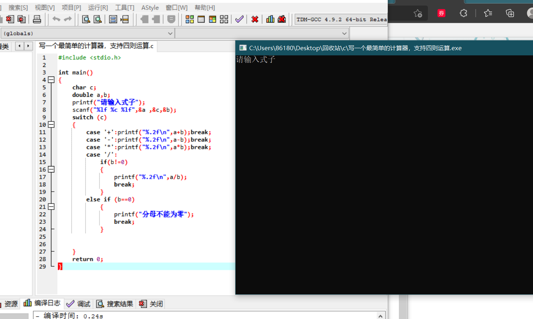The height and width of the screenshot is (319, 533).
Task: Click the Close file toolbar icon
Action: pyautogui.click(x=10, y=19)
